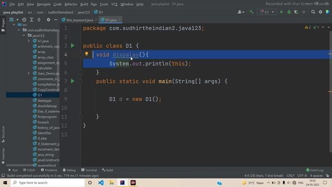The image size is (332, 187).
Task: Open the datatype file in tree
Action: [44, 100]
